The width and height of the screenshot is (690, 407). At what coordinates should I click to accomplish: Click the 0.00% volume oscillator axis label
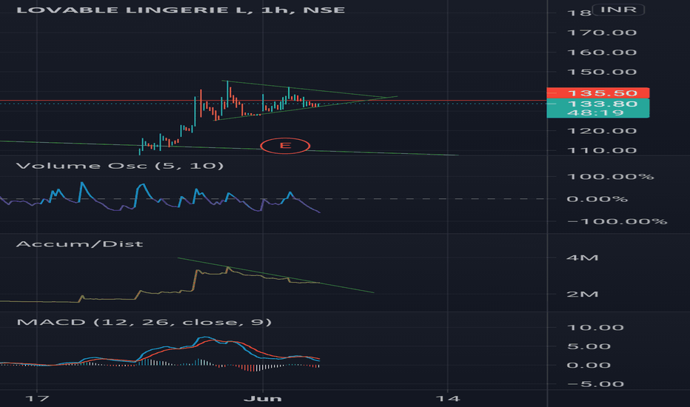[x=597, y=199]
